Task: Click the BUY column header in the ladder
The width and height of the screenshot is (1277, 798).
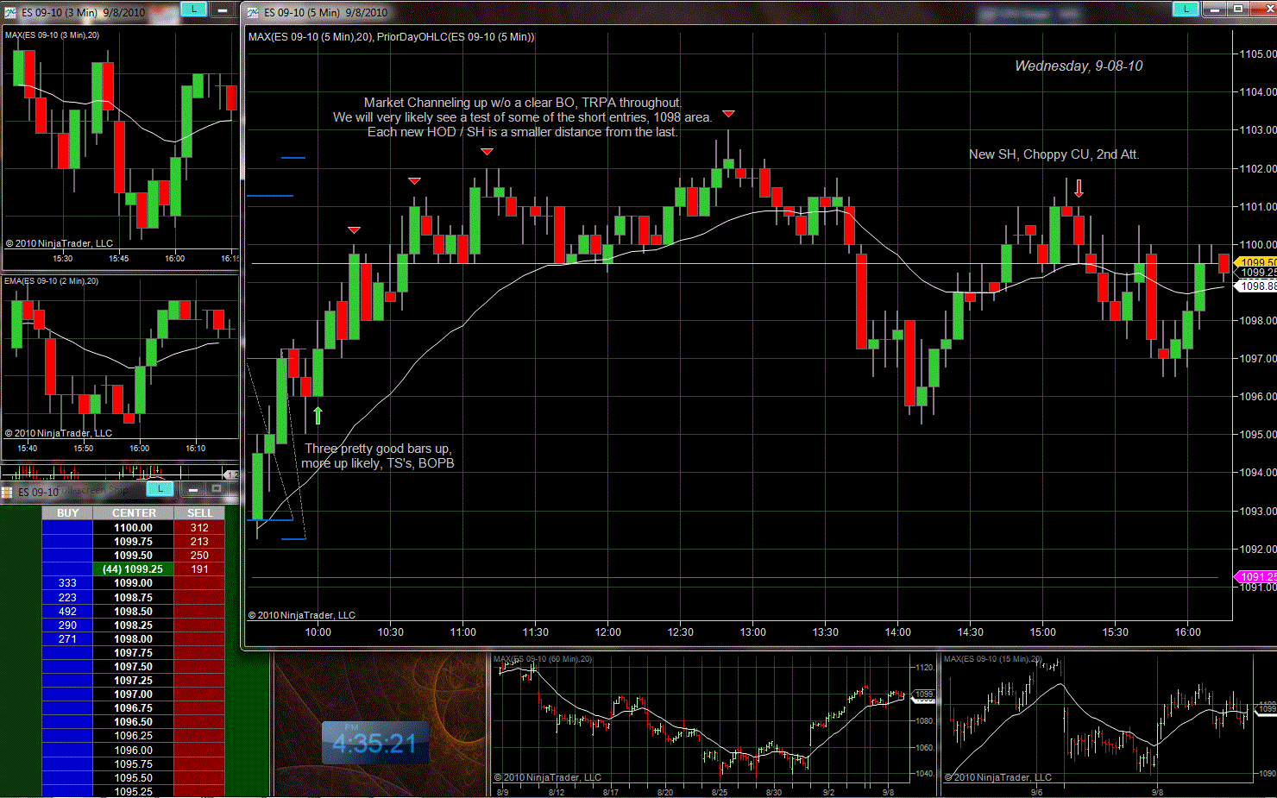Action: 67,513
